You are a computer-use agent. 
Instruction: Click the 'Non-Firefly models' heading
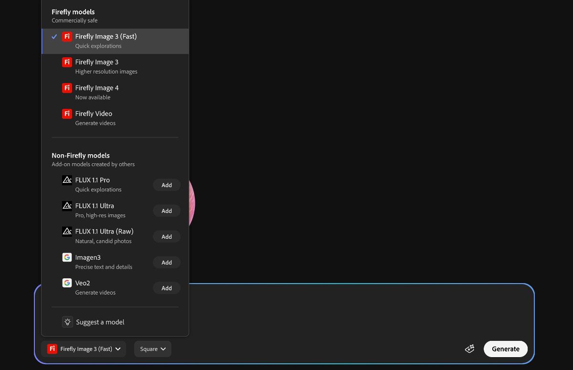click(x=81, y=156)
